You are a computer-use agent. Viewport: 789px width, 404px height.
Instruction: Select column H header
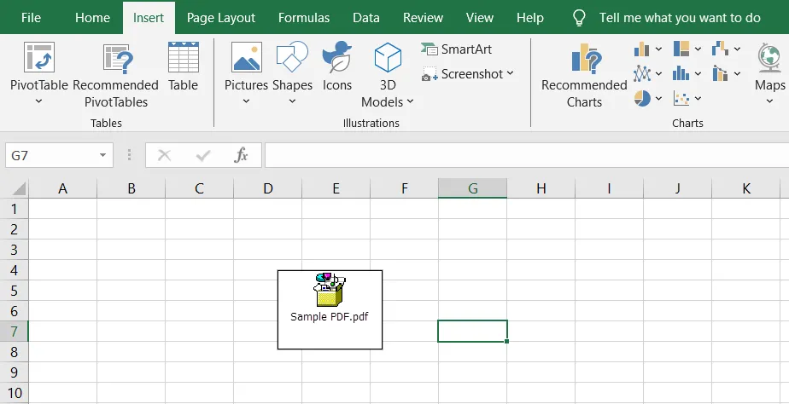pyautogui.click(x=541, y=189)
